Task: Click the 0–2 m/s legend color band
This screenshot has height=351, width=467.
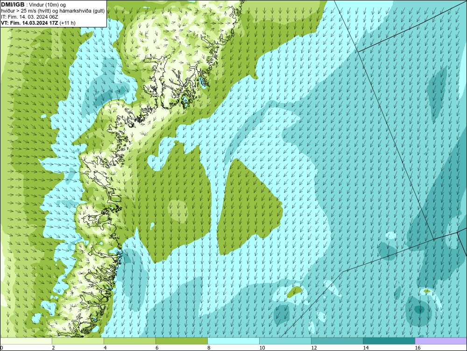Action: click(x=26, y=341)
